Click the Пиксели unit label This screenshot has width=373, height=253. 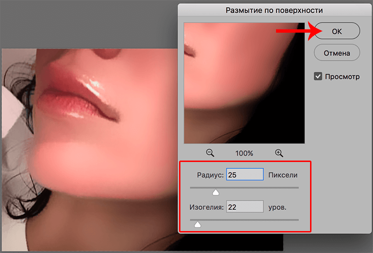283,175
